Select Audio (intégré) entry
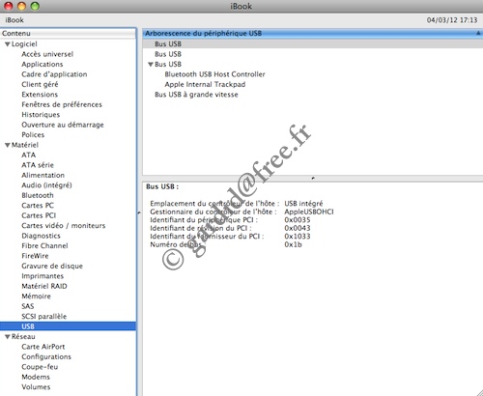The image size is (483, 396). 46,185
